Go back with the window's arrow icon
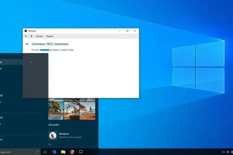Viewport: 233px width, 155px height. tap(26, 36)
